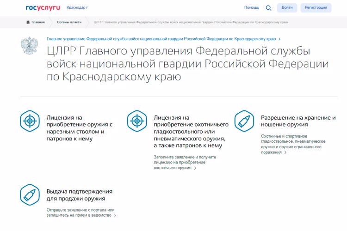Open Выдача подтверждения для продажи оружия
Image resolution: width=347 pixels, height=231 pixels.
tap(80, 195)
